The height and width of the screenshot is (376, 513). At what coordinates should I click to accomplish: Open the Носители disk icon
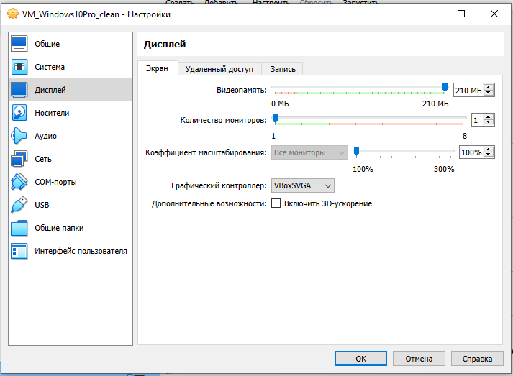click(19, 113)
